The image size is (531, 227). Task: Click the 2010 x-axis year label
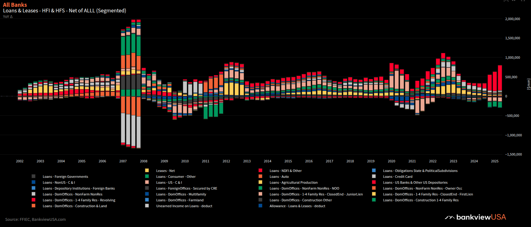[185, 161]
